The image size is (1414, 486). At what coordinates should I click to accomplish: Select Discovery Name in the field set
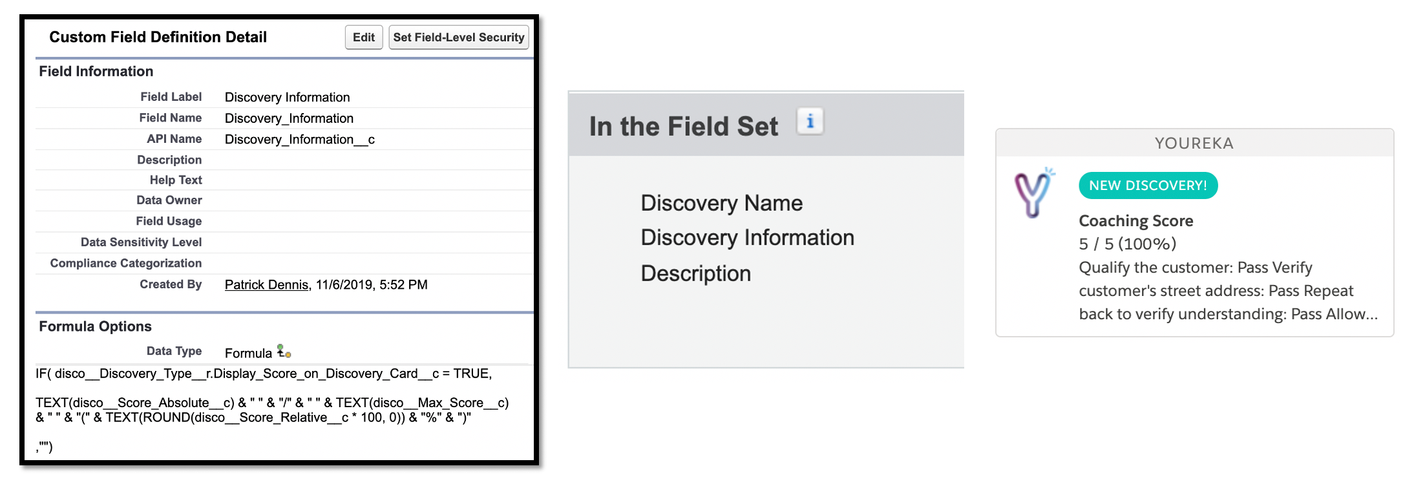pos(721,203)
